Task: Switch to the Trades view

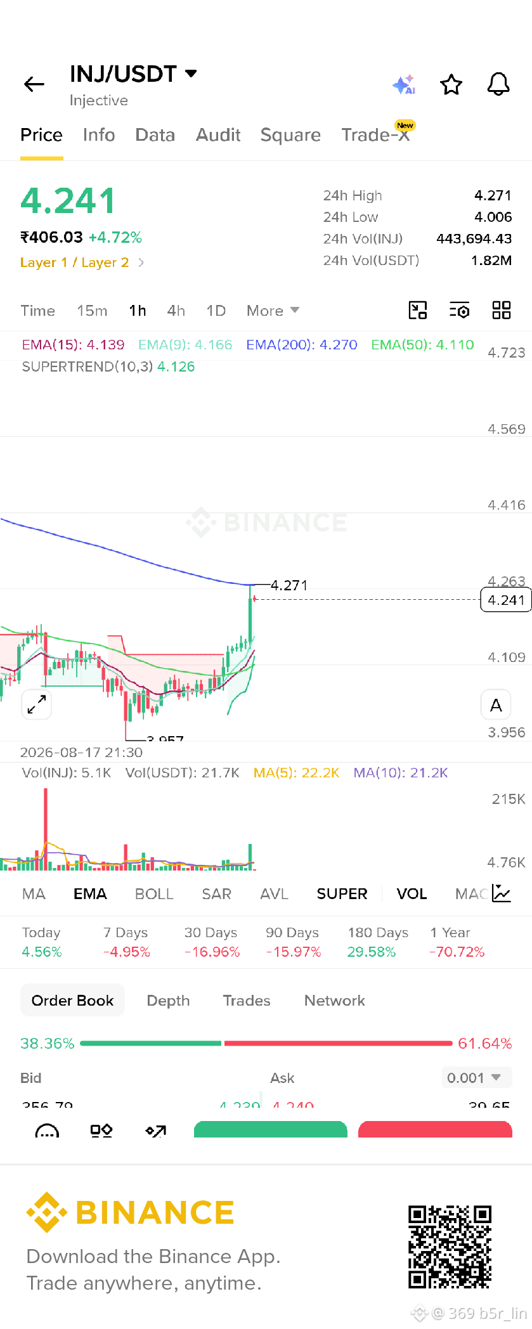Action: (247, 1001)
